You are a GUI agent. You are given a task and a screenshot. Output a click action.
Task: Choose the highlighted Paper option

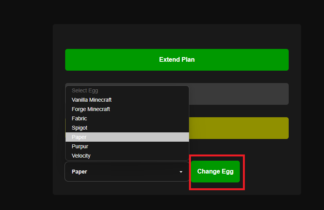click(x=127, y=137)
